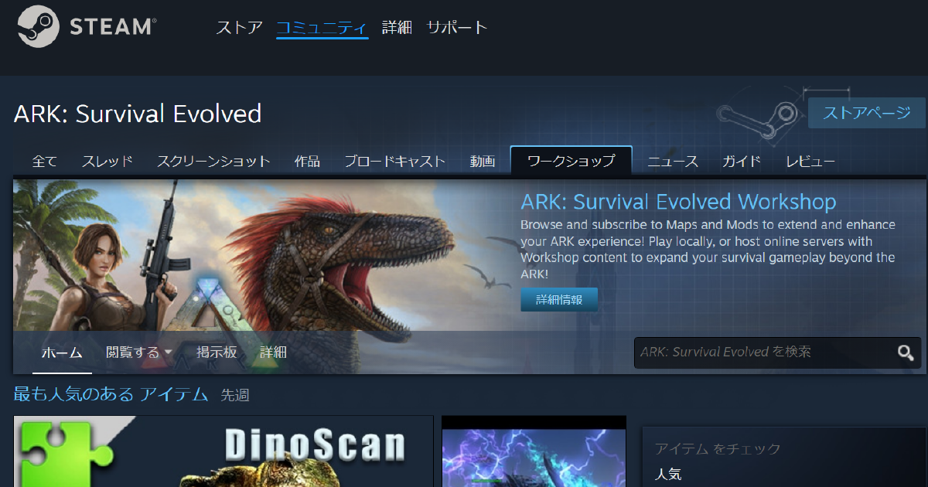Open the DinoScan workshop item thumbnail

tap(223, 452)
